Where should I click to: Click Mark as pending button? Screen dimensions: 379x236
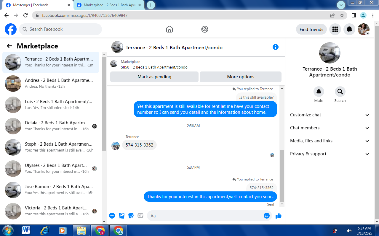tap(154, 77)
